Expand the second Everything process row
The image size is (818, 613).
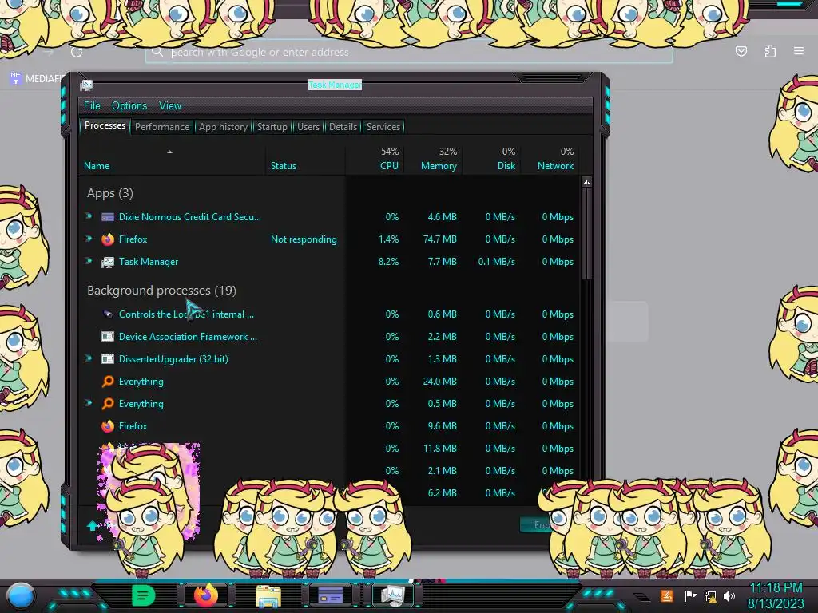point(89,403)
